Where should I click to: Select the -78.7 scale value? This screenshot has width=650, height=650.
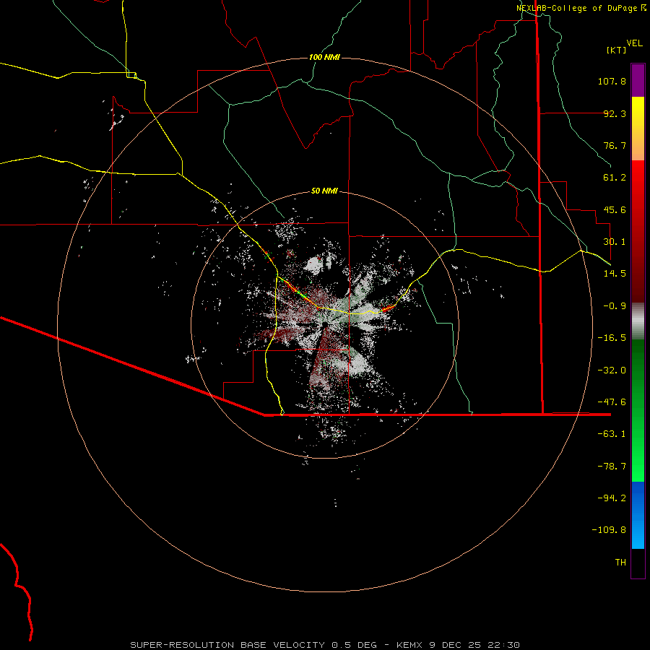click(x=612, y=467)
